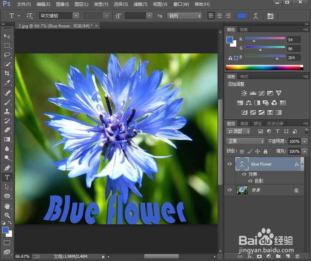
Task: Add a Curves adjustment
Action: pyautogui.click(x=261, y=93)
